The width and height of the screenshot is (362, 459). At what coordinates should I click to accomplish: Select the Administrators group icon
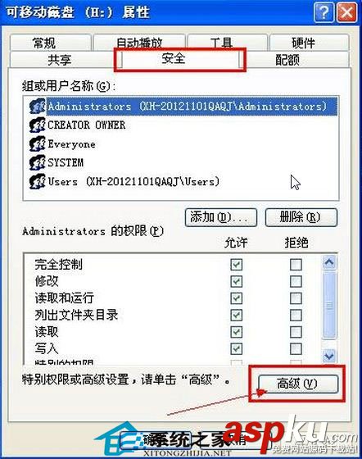[x=38, y=106]
